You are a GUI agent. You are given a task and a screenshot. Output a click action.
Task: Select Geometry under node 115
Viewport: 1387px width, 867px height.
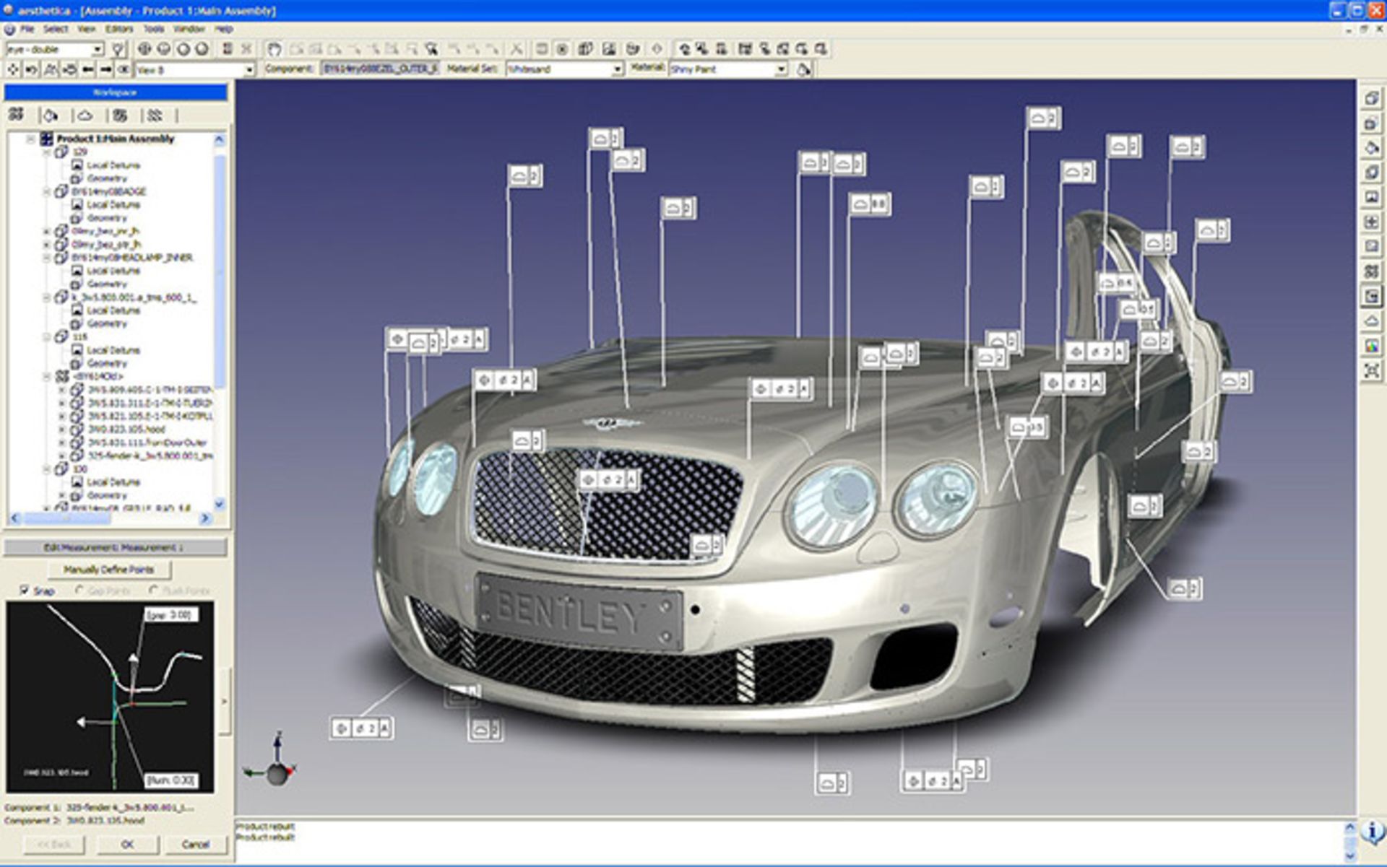pyautogui.click(x=107, y=363)
